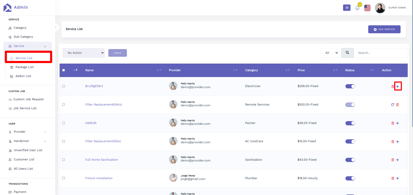Click the plus icon for Bru39gf28r3
The width and height of the screenshot is (413, 195).
[x=397, y=87]
